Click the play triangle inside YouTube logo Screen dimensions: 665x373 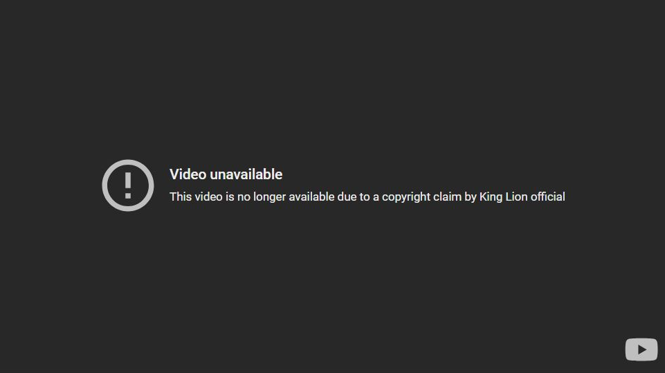(x=642, y=349)
